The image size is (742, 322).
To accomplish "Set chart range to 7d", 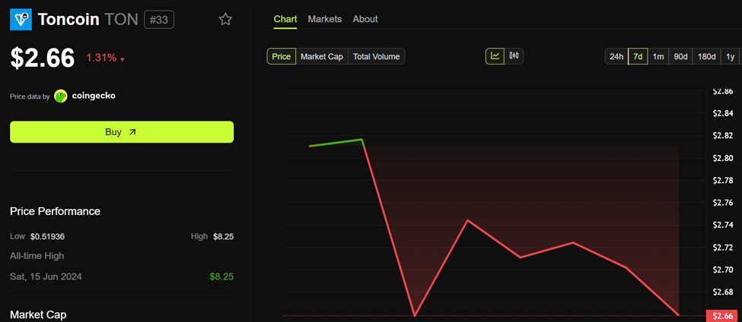I will [638, 56].
